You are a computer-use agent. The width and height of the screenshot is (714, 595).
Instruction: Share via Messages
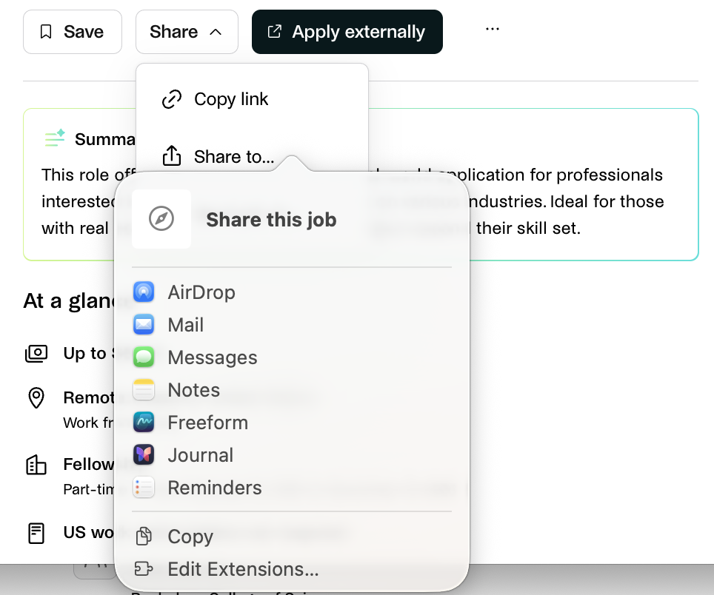pyautogui.click(x=291, y=357)
